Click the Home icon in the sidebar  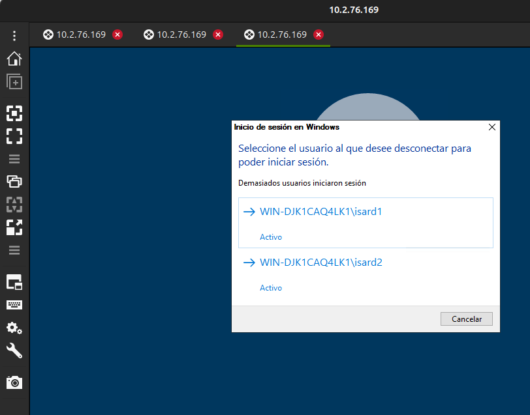[x=14, y=59]
